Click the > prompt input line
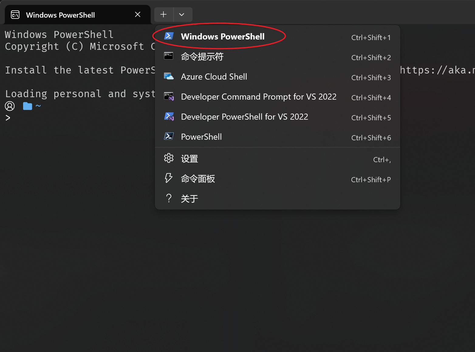Viewport: 475px width, 352px height. [x=8, y=118]
